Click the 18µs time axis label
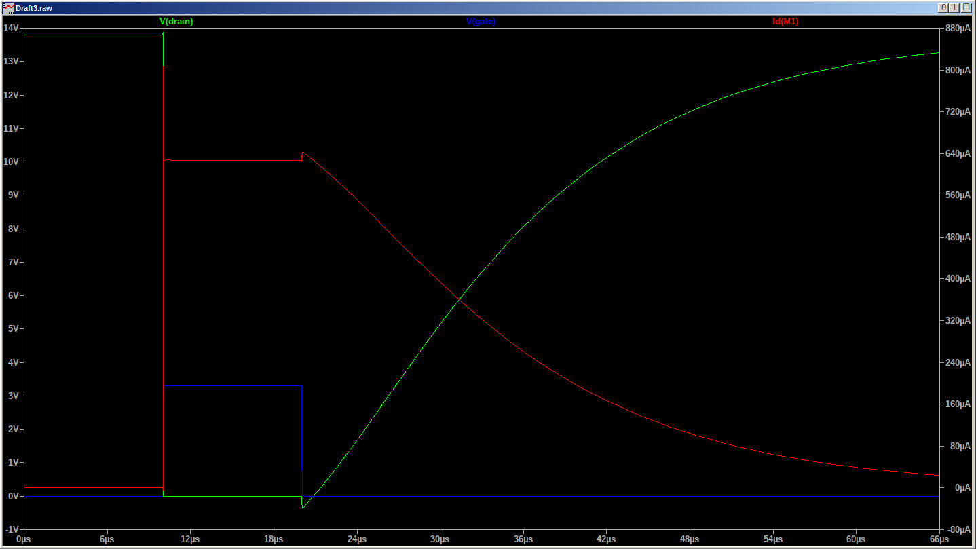Image resolution: width=976 pixels, height=549 pixels. point(274,539)
